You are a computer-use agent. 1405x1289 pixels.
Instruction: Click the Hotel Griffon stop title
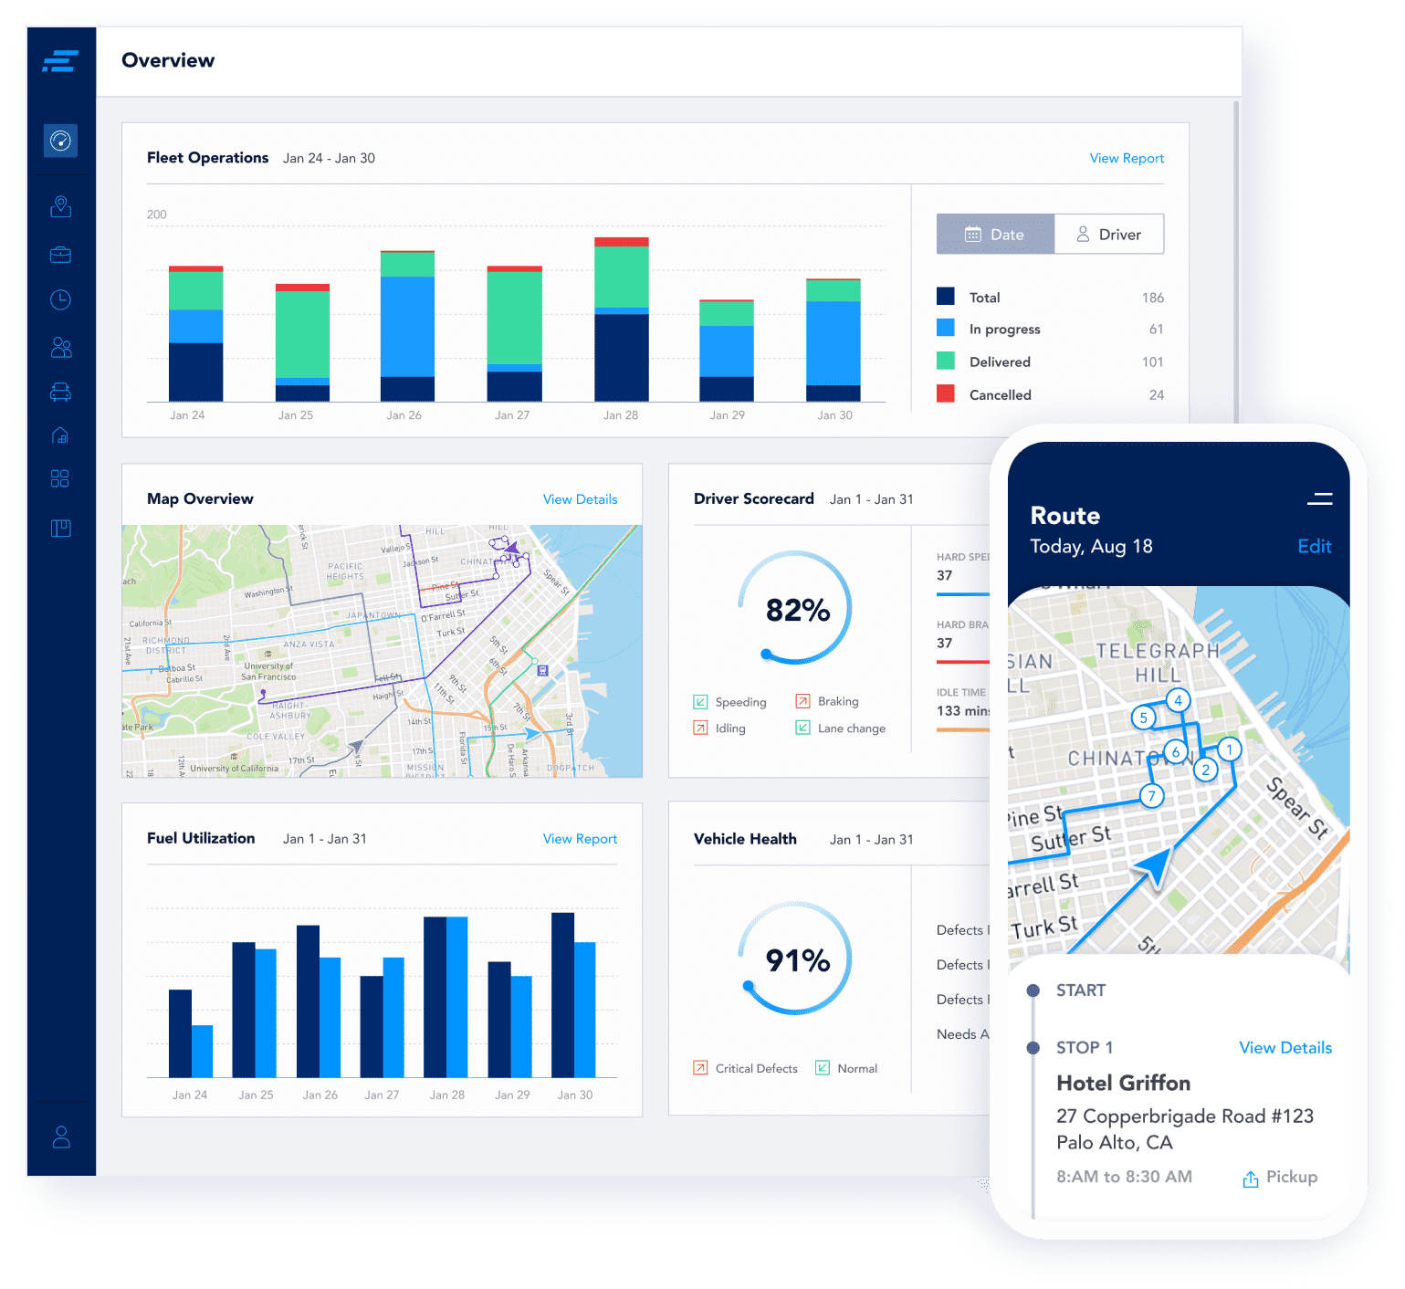[x=1123, y=1084]
